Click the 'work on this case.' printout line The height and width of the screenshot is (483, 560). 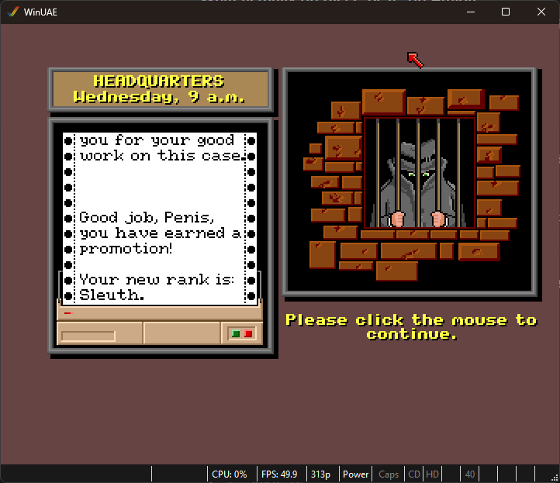(163, 156)
